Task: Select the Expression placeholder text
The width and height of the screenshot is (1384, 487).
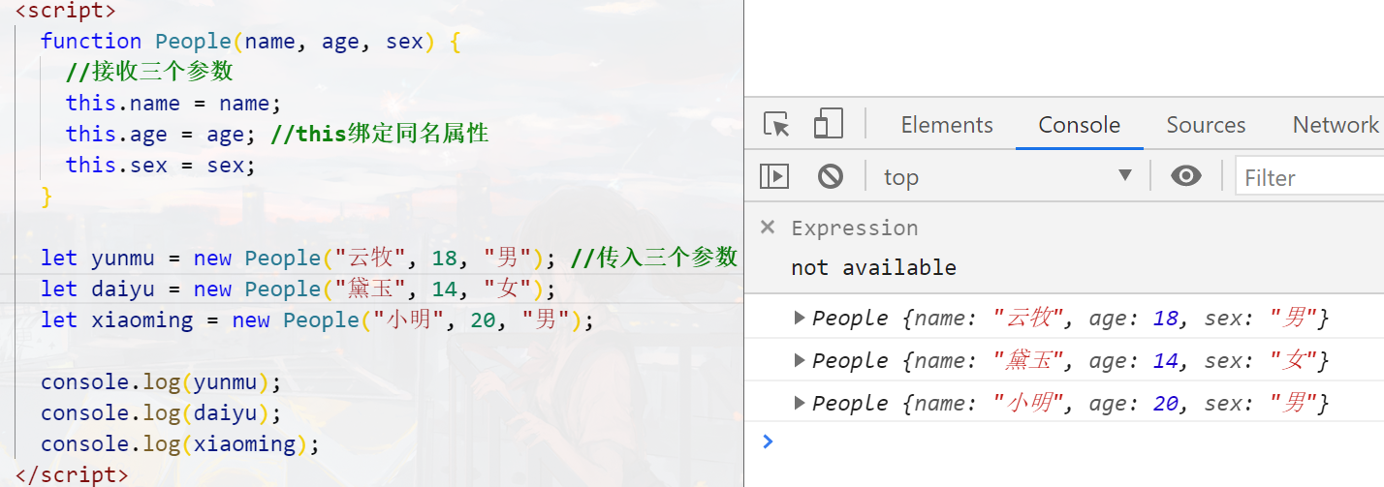Action: [x=854, y=228]
